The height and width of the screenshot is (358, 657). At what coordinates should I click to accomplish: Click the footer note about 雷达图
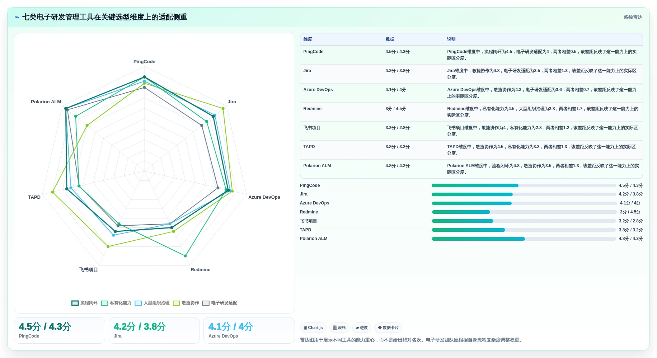[412, 340]
